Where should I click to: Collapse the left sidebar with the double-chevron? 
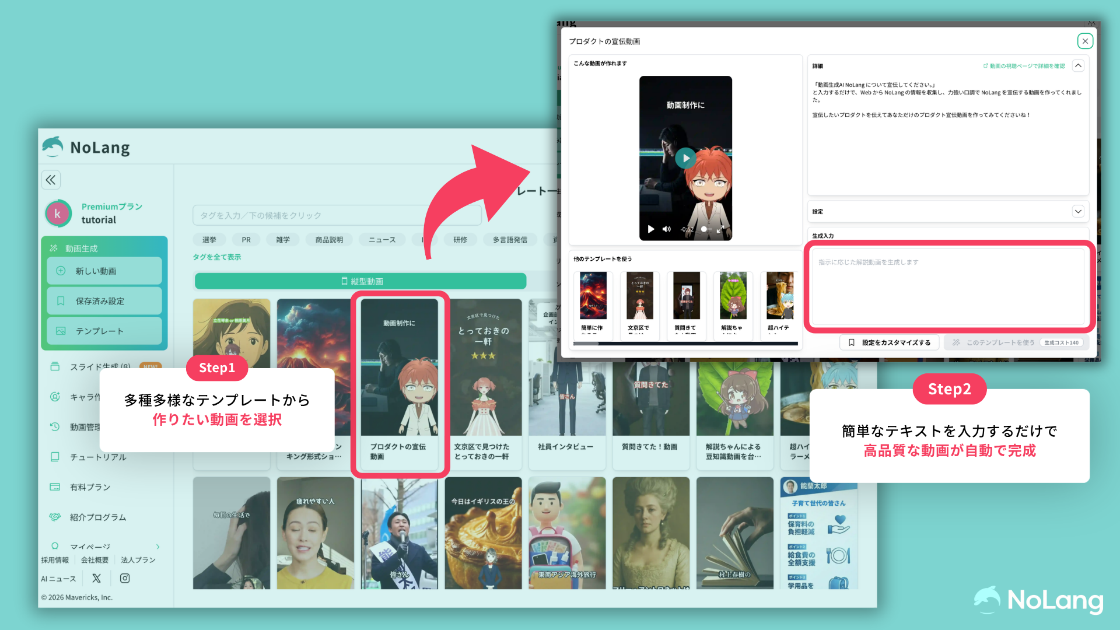pyautogui.click(x=51, y=180)
